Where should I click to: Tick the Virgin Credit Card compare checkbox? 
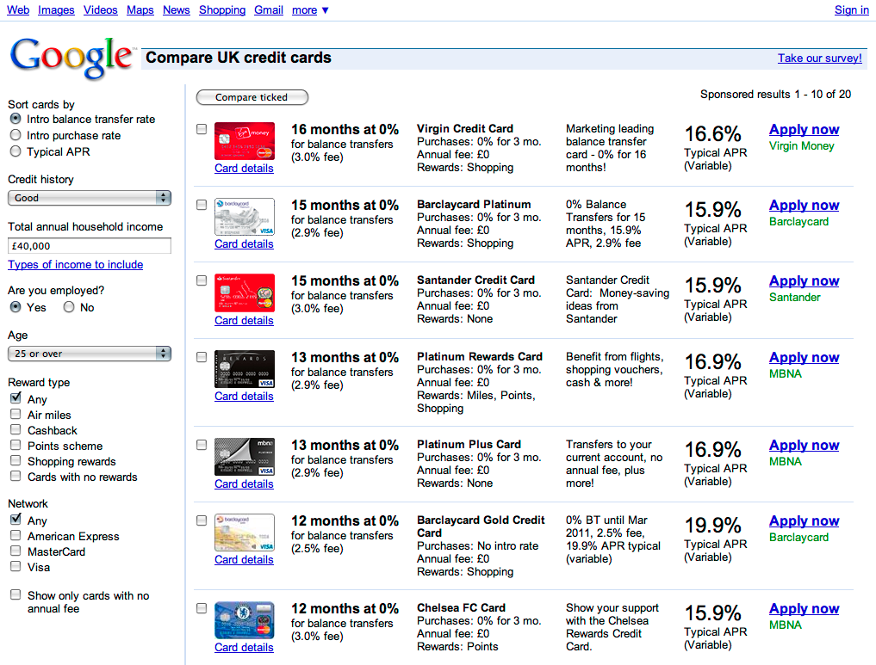pyautogui.click(x=202, y=129)
